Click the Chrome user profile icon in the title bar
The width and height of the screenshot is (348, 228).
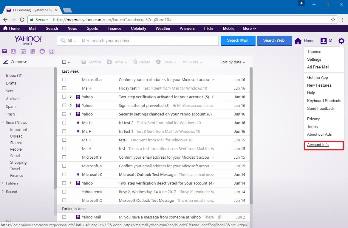tap(301, 3)
